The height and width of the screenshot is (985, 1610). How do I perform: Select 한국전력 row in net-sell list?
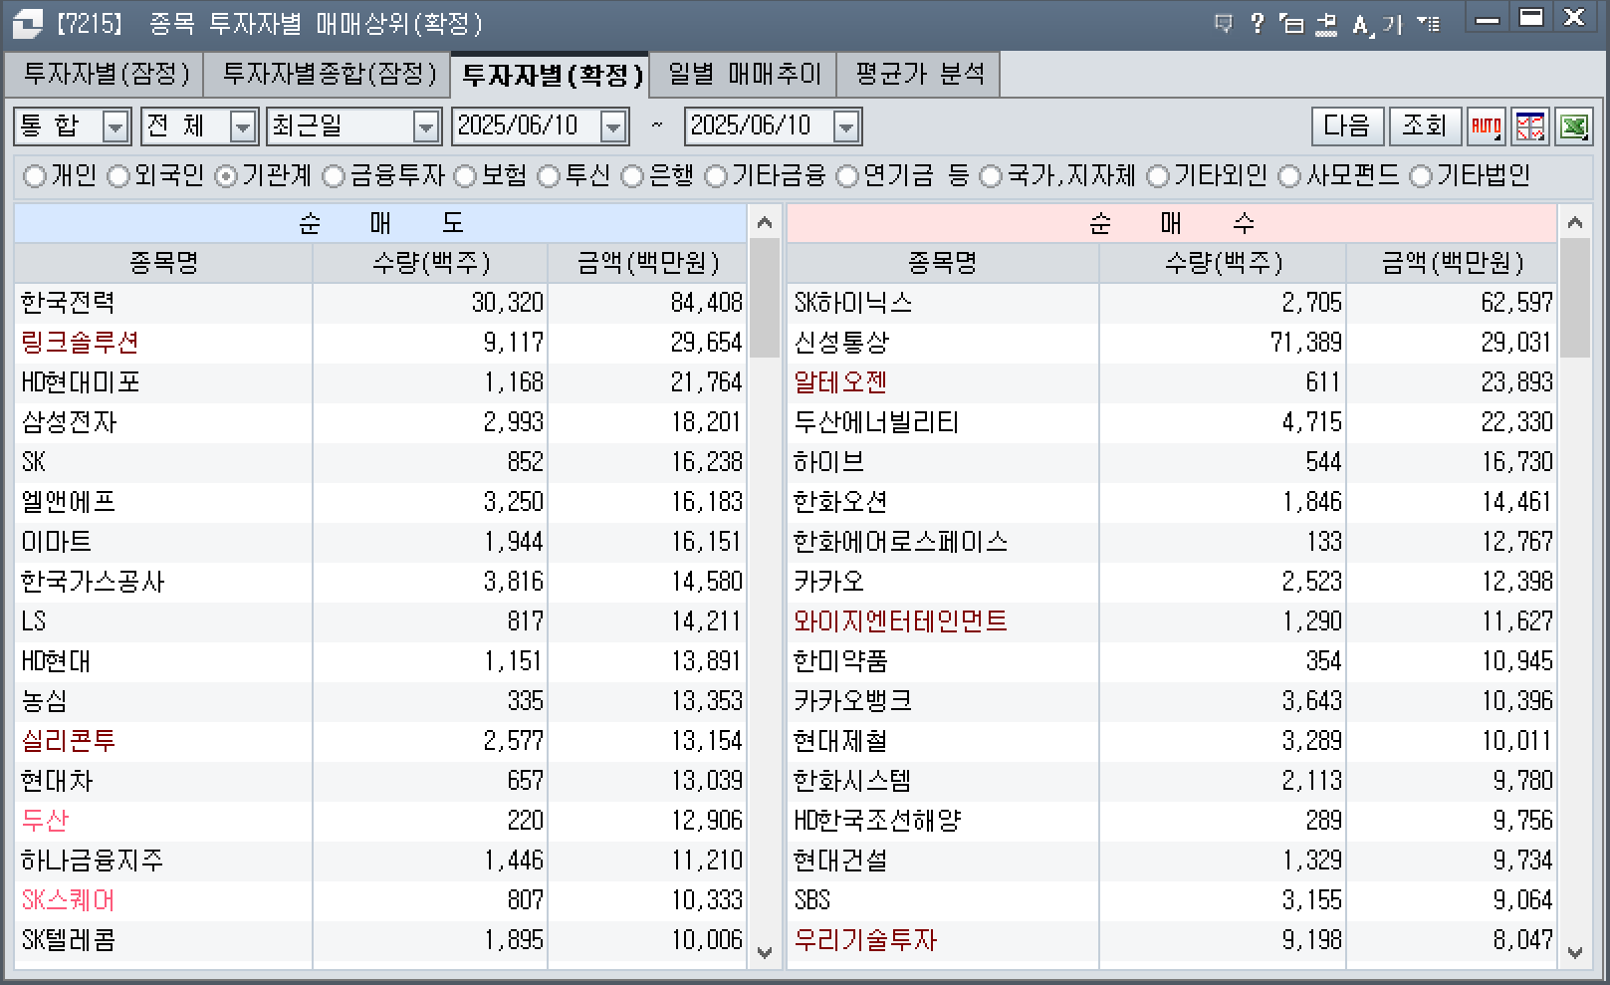pyautogui.click(x=380, y=303)
